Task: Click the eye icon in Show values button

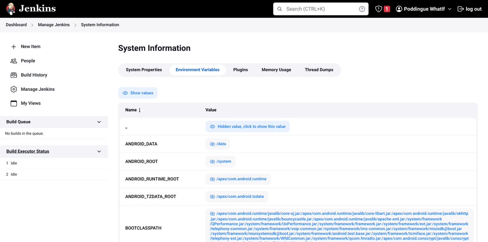Action: pos(125,93)
